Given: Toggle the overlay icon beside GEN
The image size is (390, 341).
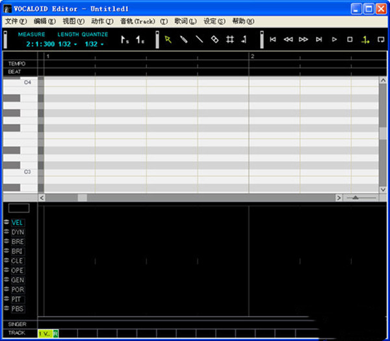Looking at the screenshot, I should coord(6,279).
